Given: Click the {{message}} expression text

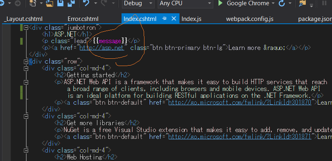Looking at the screenshot, I should pos(110,41).
